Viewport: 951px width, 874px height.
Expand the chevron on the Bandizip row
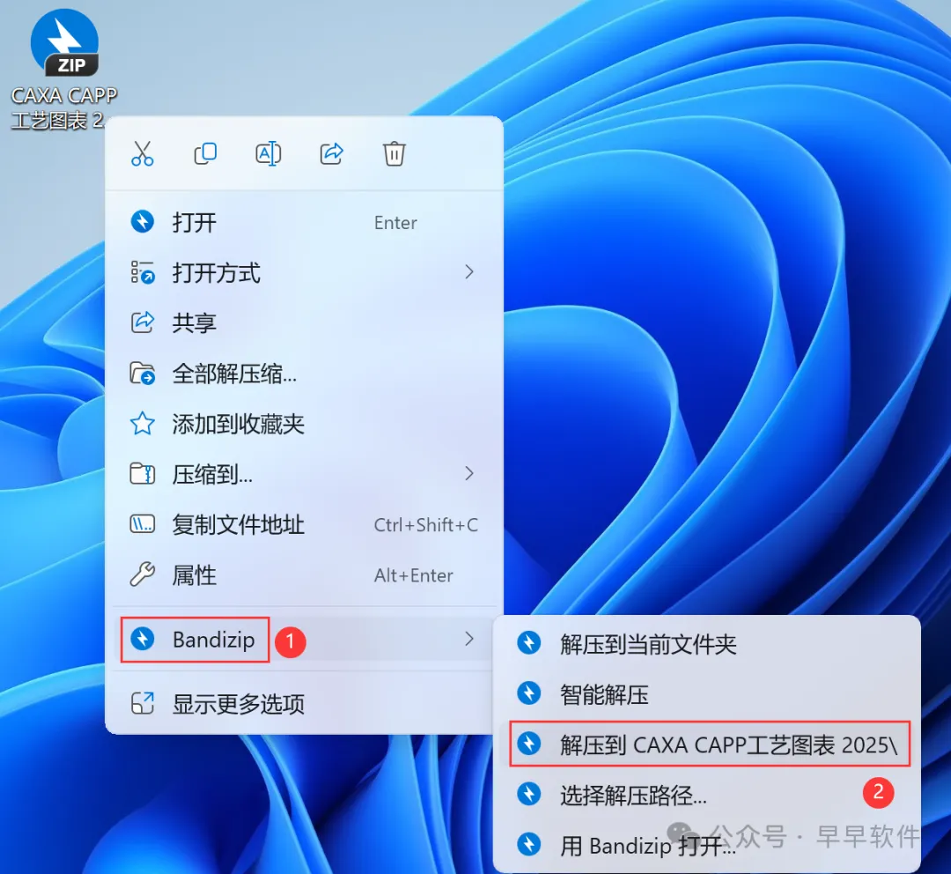[468, 639]
